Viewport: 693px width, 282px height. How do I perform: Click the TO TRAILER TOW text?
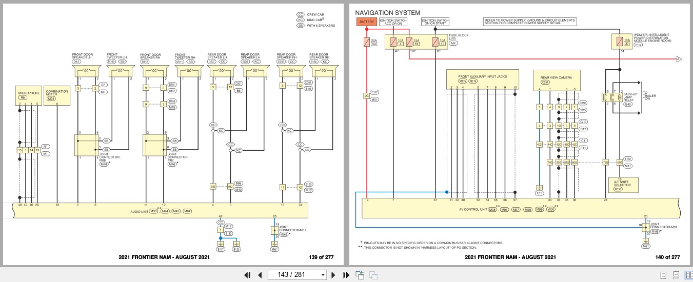(x=649, y=96)
